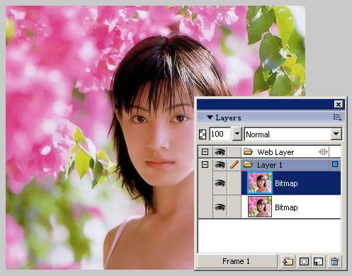Click the opacity checkerboard icon
Image resolution: width=352 pixels, height=276 pixels.
point(203,134)
